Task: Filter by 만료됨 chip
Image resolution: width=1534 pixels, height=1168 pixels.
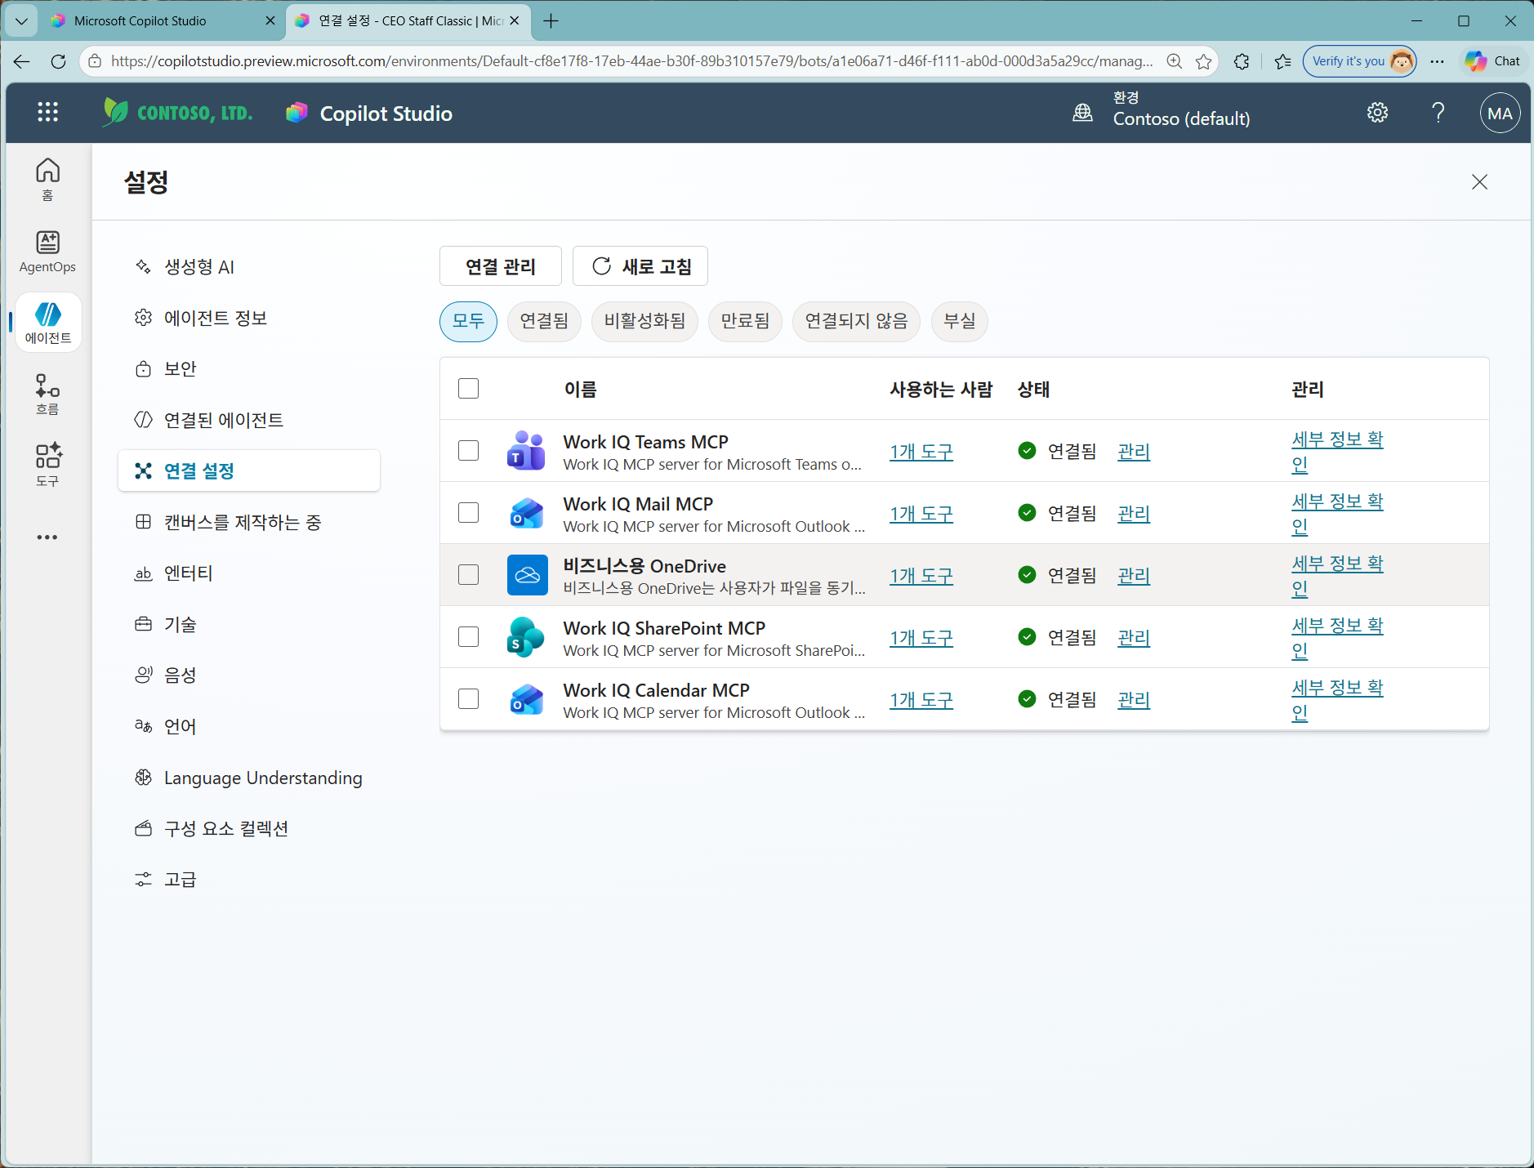Action: 745,321
